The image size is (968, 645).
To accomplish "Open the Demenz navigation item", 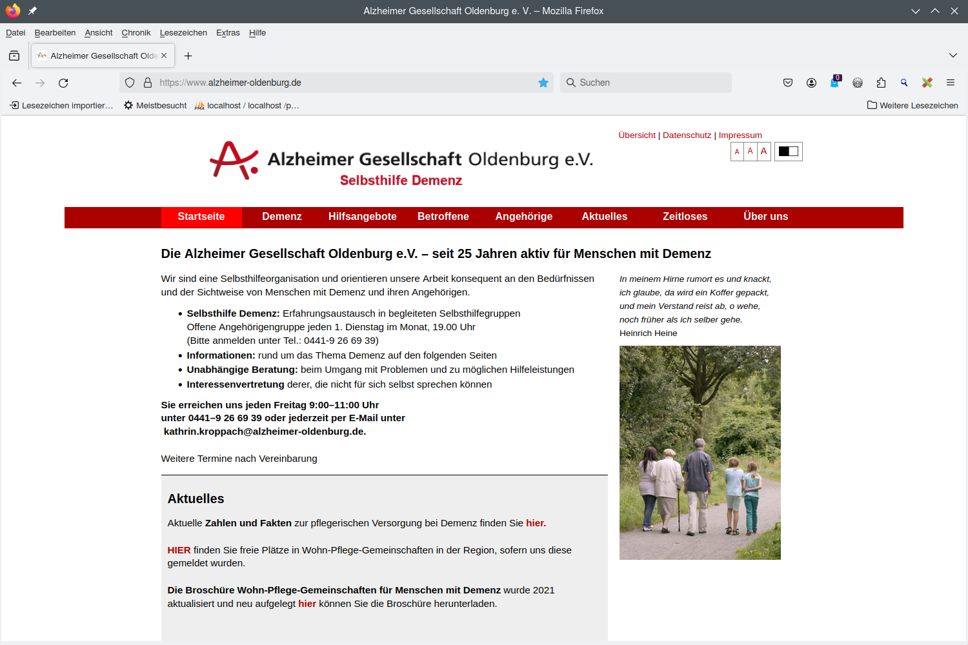I will click(282, 217).
